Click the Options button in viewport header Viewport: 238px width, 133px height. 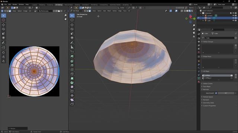[192, 8]
